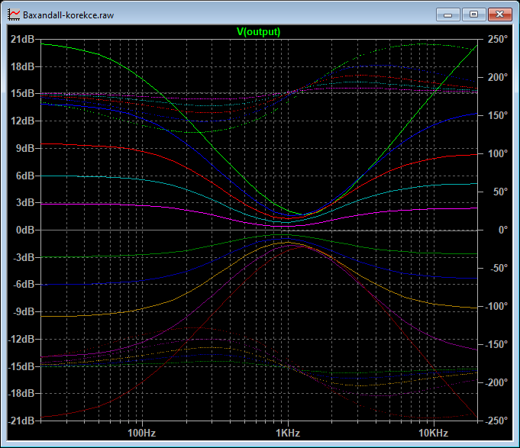Click the 0dB label on magnitude axis
The height and width of the screenshot is (448, 520).
(25, 230)
